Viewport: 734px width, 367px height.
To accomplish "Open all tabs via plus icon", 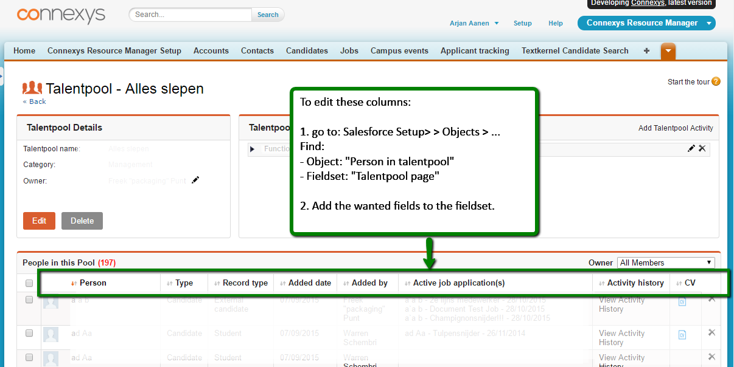I will [646, 51].
